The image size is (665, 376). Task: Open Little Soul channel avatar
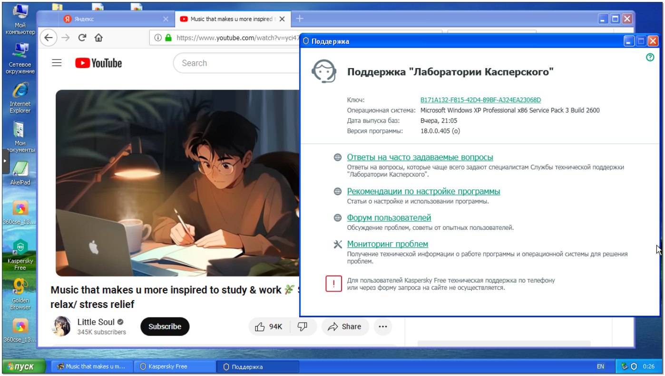tap(61, 326)
